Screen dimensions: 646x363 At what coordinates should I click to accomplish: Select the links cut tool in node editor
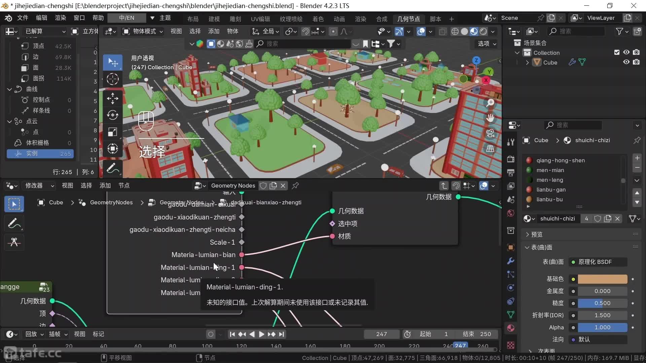pos(14,242)
